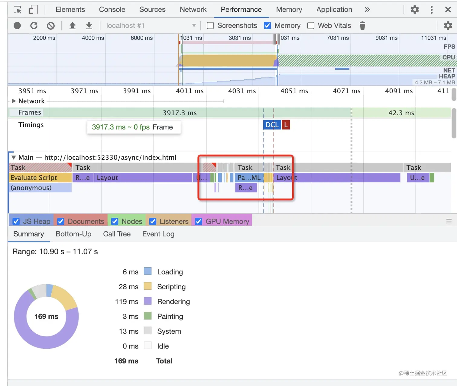Select the Frames track label
The width and height of the screenshot is (457, 386).
coord(30,112)
